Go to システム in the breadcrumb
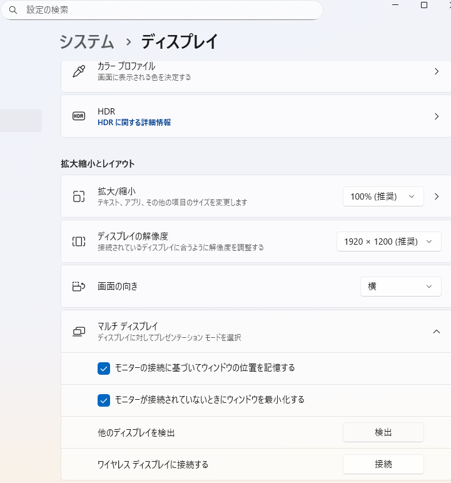This screenshot has height=483, width=451. pos(87,42)
